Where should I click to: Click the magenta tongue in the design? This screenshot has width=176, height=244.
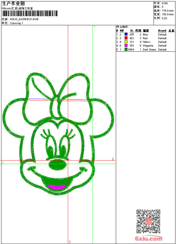57,187
